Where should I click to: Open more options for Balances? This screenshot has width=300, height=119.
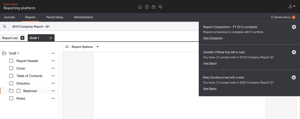click(x=53, y=91)
